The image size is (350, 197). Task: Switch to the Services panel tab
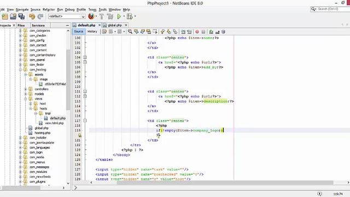pyautogui.click(x=38, y=26)
